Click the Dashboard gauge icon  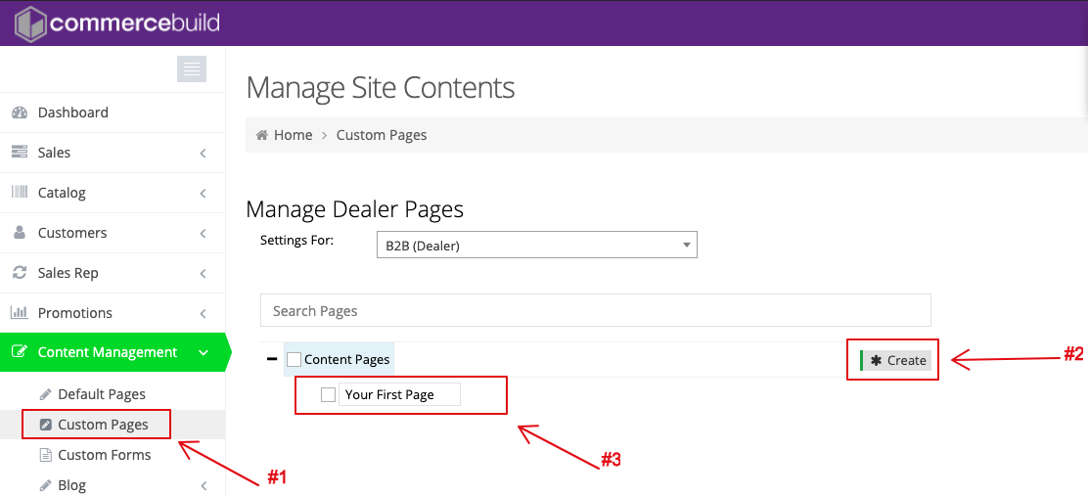20,113
